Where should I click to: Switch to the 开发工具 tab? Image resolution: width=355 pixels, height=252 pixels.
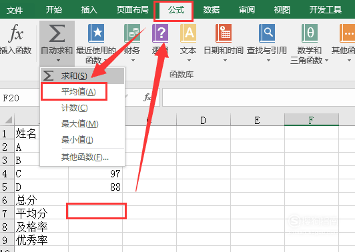click(x=326, y=10)
